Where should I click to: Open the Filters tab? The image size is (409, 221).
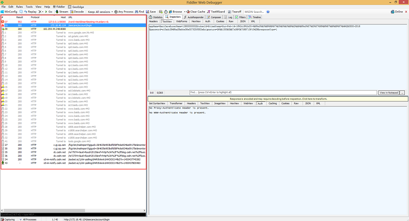pos(240,17)
